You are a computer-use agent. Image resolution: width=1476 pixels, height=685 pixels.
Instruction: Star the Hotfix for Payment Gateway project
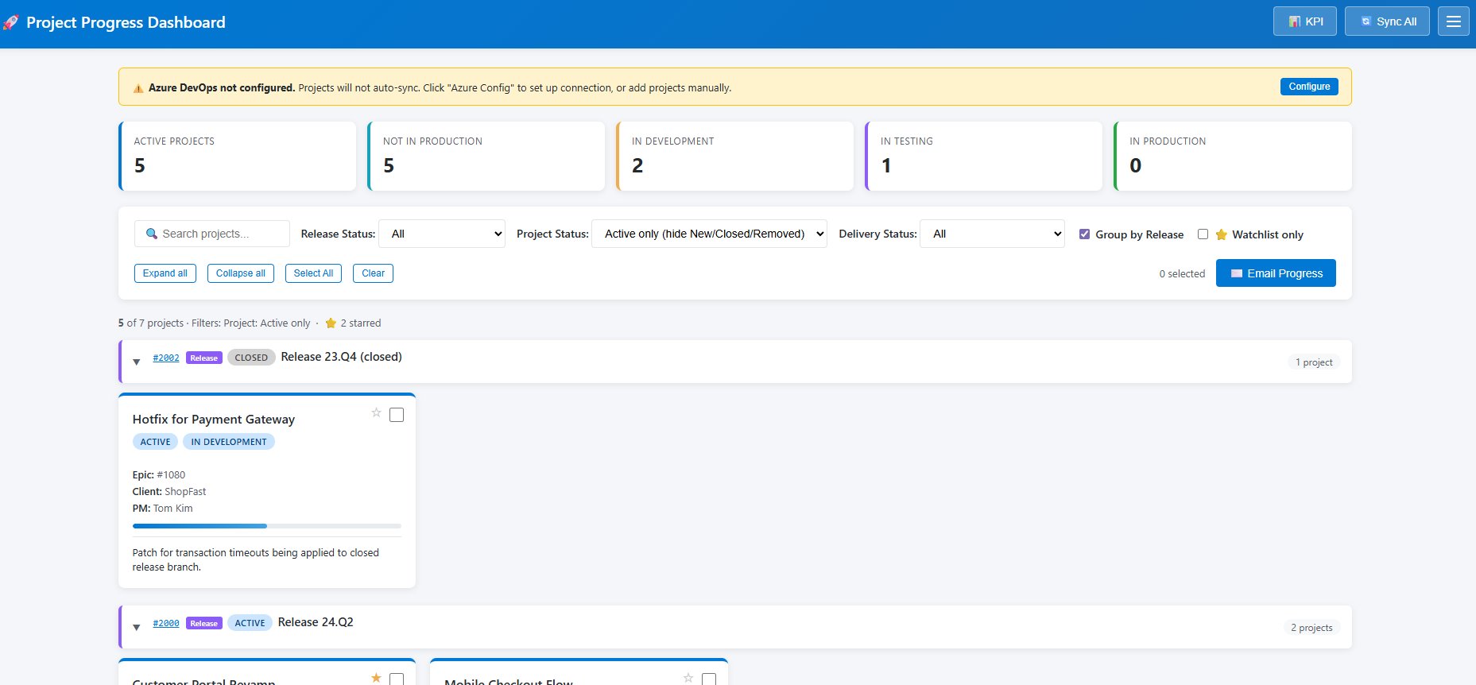[376, 412]
